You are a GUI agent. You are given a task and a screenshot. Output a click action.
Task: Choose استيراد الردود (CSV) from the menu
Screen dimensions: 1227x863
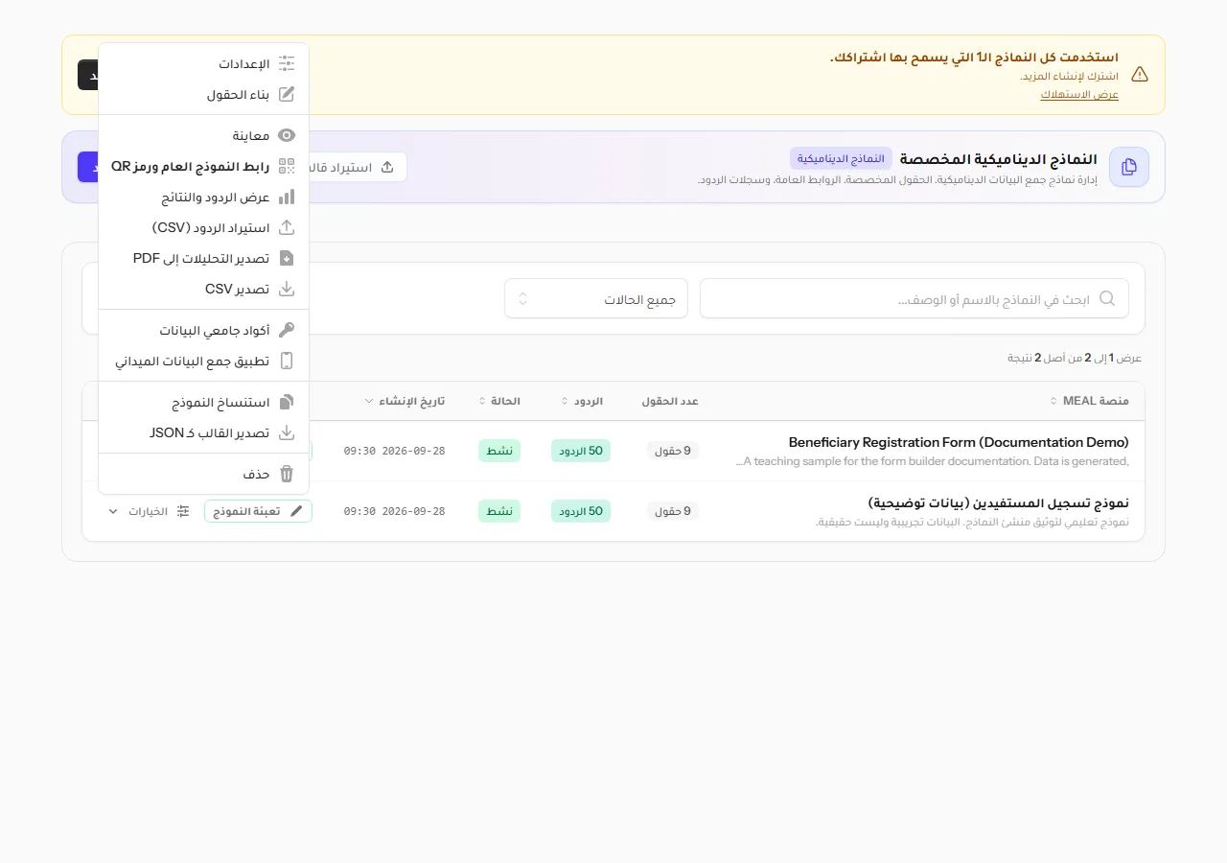coord(203,227)
